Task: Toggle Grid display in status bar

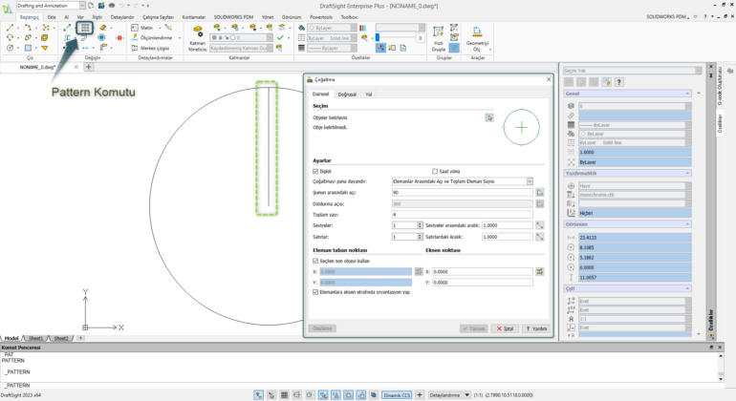Action: click(284, 395)
